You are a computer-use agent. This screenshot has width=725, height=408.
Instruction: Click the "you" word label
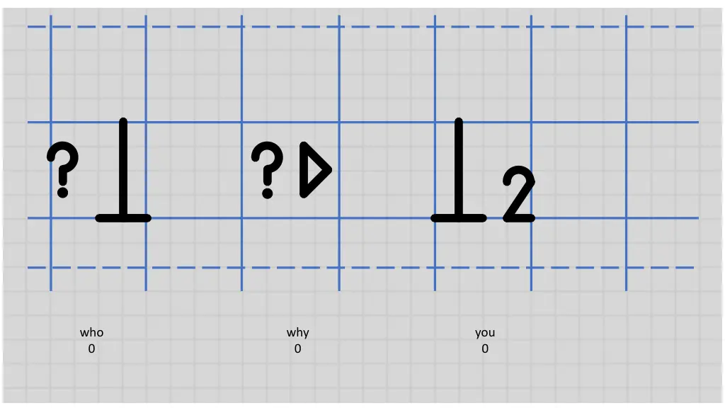tap(485, 333)
